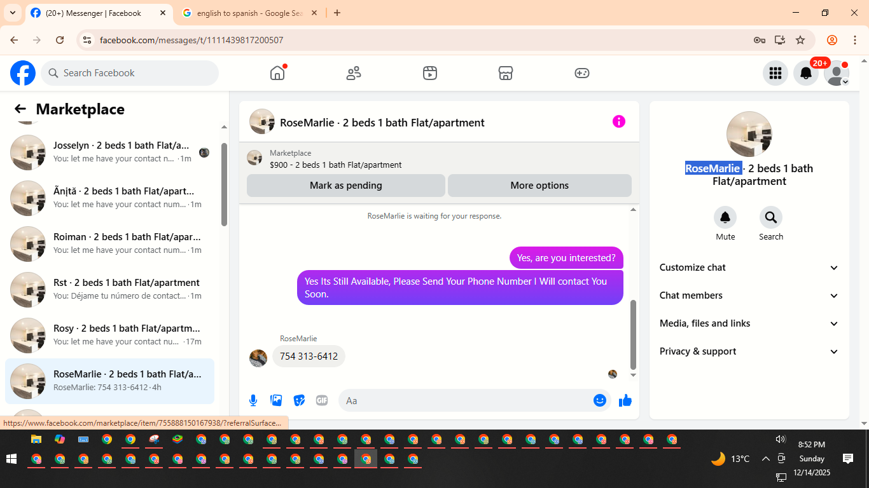Open the password manager key icon
The image size is (869, 488).
[x=759, y=40]
